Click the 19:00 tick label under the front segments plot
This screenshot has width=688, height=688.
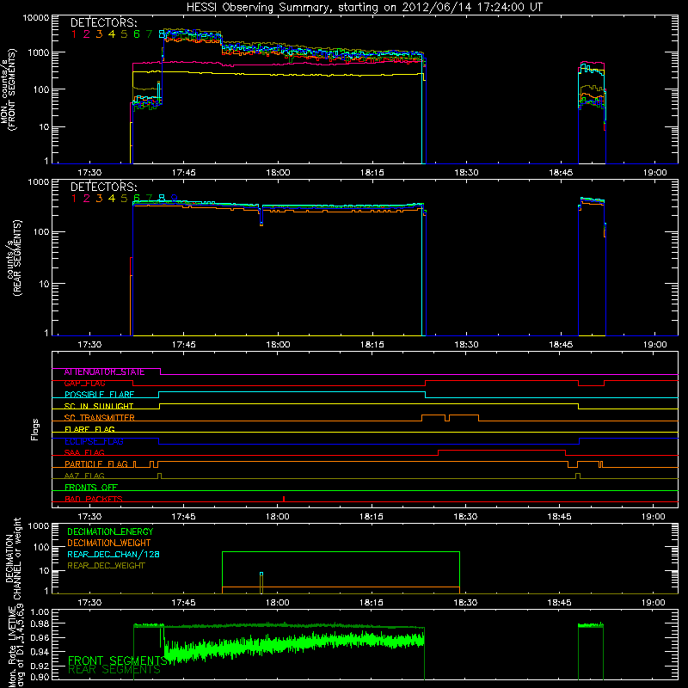[x=654, y=173]
